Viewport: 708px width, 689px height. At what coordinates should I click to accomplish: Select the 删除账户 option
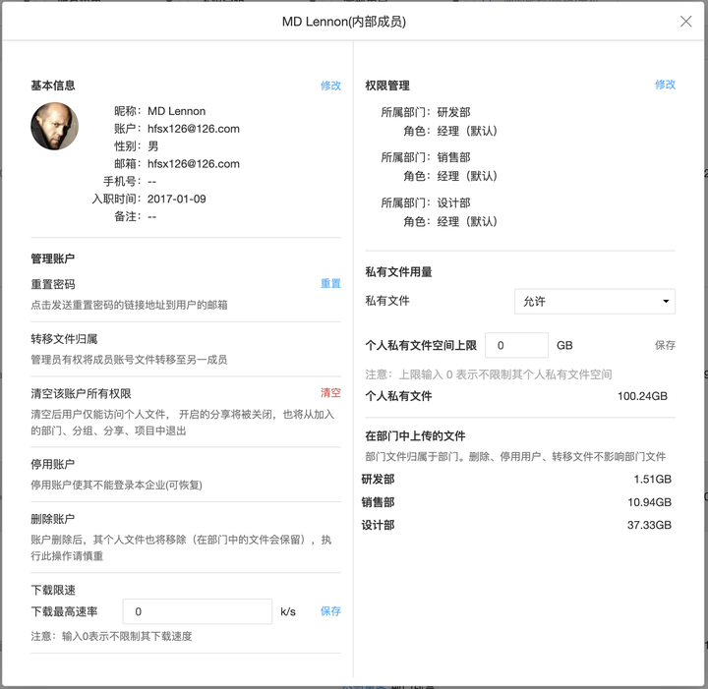point(53,519)
